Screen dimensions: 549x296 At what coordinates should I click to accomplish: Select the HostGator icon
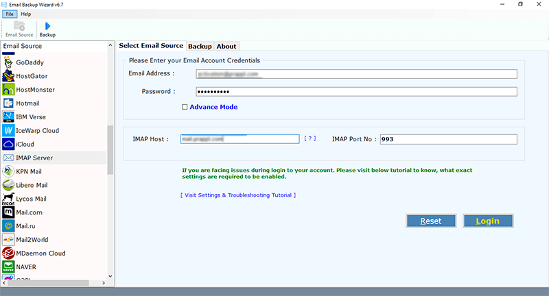click(x=8, y=76)
